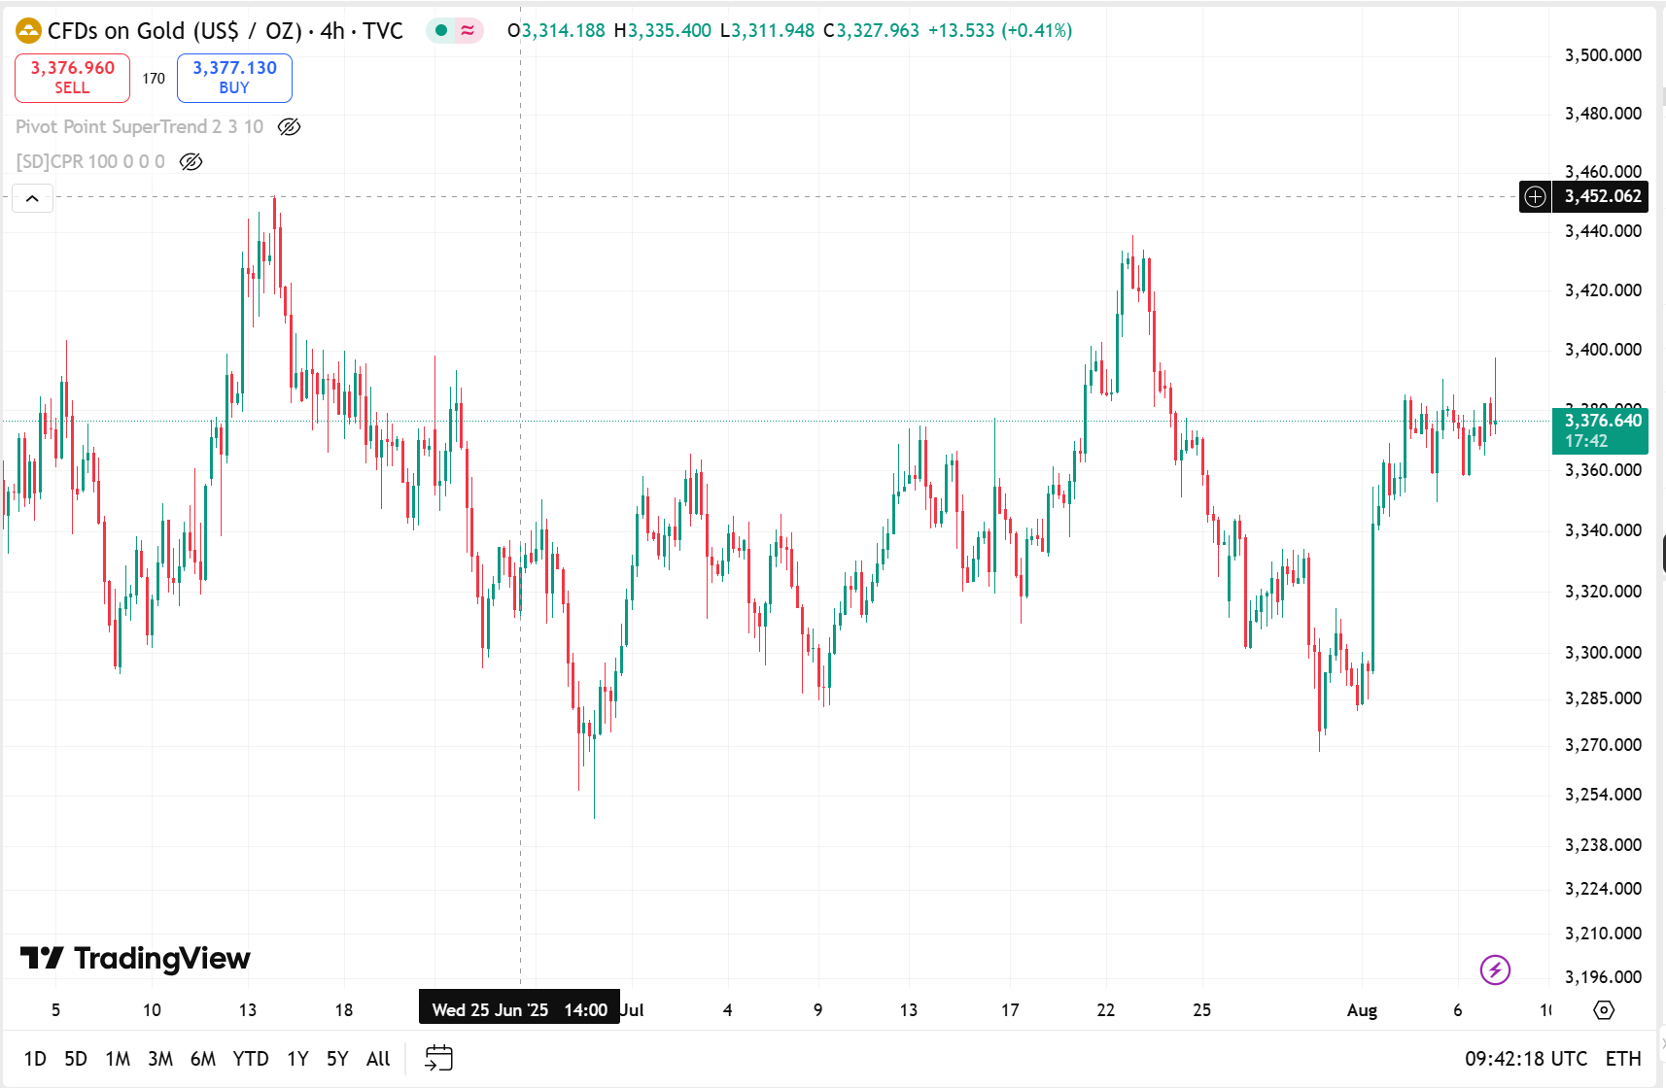1666x1088 pixels.
Task: Select the All time range
Action: (x=378, y=1059)
